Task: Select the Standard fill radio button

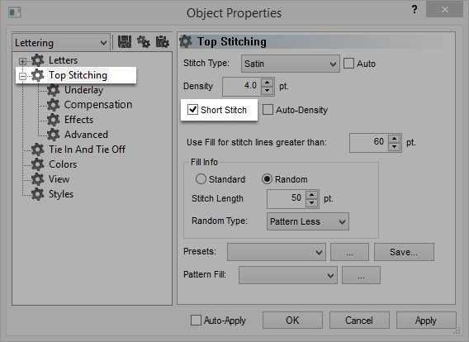Action: (x=201, y=179)
